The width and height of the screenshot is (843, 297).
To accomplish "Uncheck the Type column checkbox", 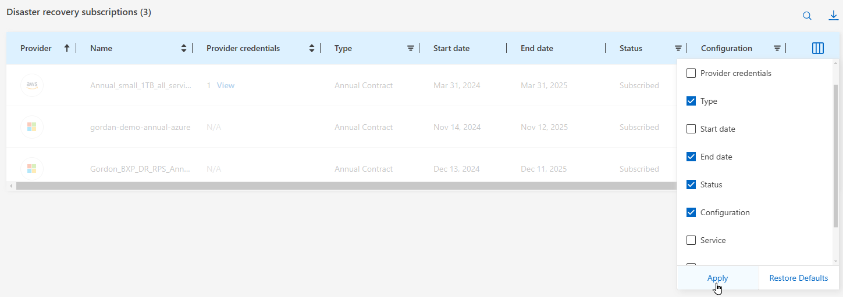I will (x=691, y=101).
